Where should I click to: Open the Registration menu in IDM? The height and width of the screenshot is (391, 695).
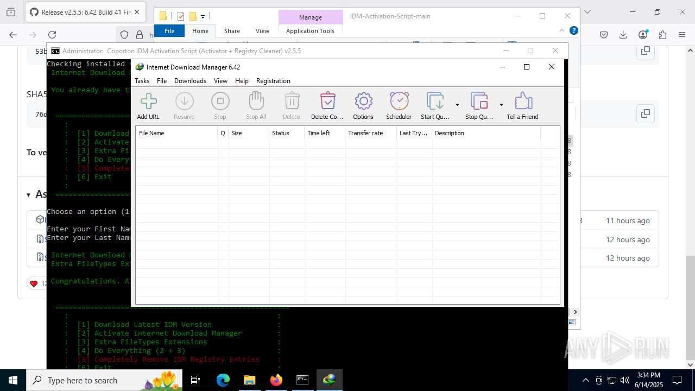[x=273, y=81]
